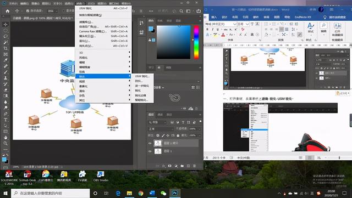This screenshot has width=352, height=198.
Task: Select the Lasso tool
Action: click(5, 36)
